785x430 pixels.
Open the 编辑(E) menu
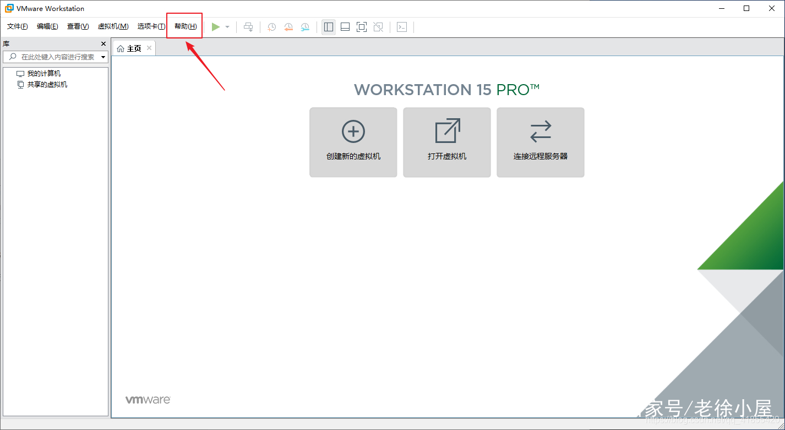47,26
